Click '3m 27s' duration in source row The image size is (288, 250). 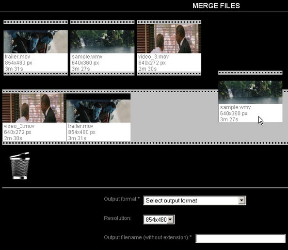80,69
